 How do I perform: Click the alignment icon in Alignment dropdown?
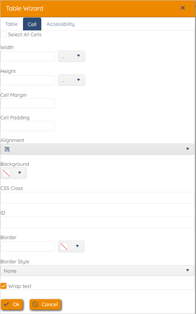point(7,149)
